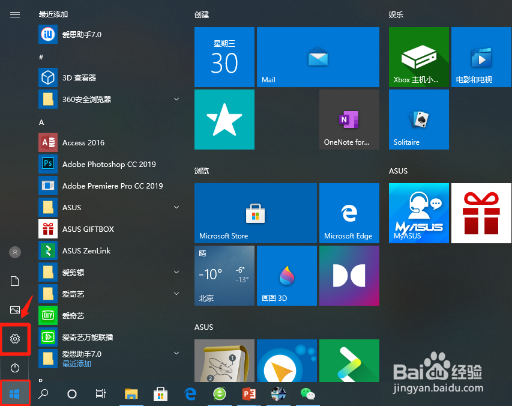This screenshot has height=406, width=512.
Task: Launch Edge browser from taskbar
Action: pyautogui.click(x=191, y=394)
